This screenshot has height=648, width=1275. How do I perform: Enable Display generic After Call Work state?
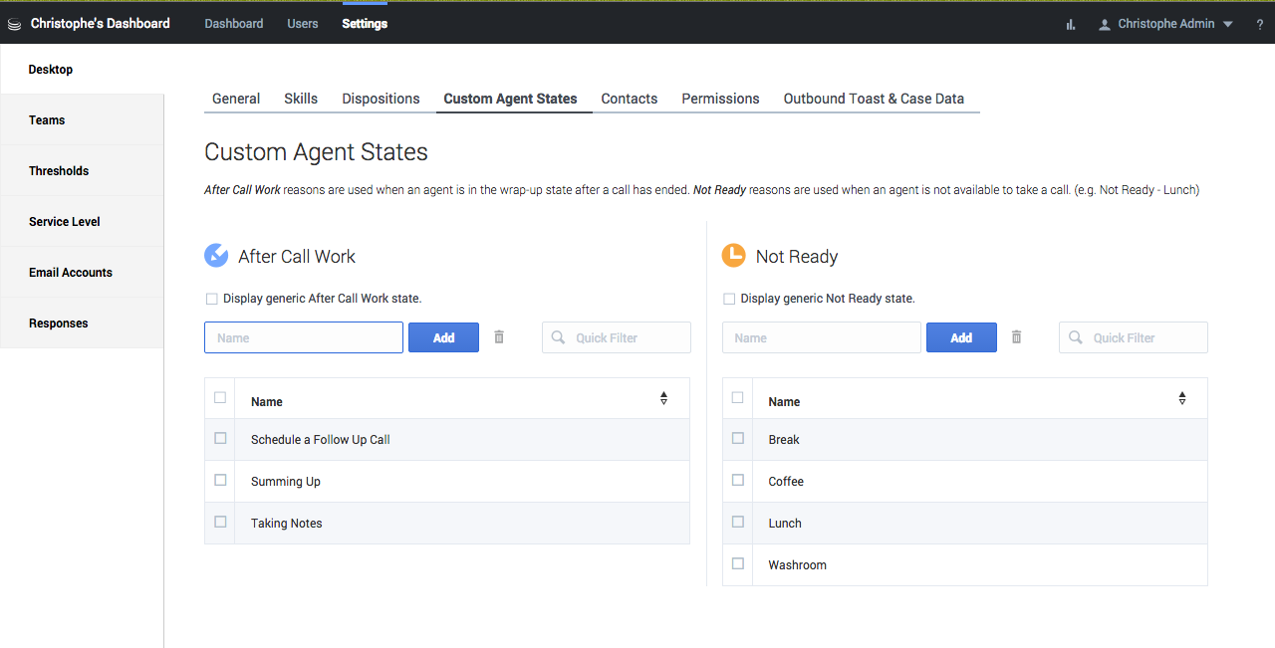211,299
